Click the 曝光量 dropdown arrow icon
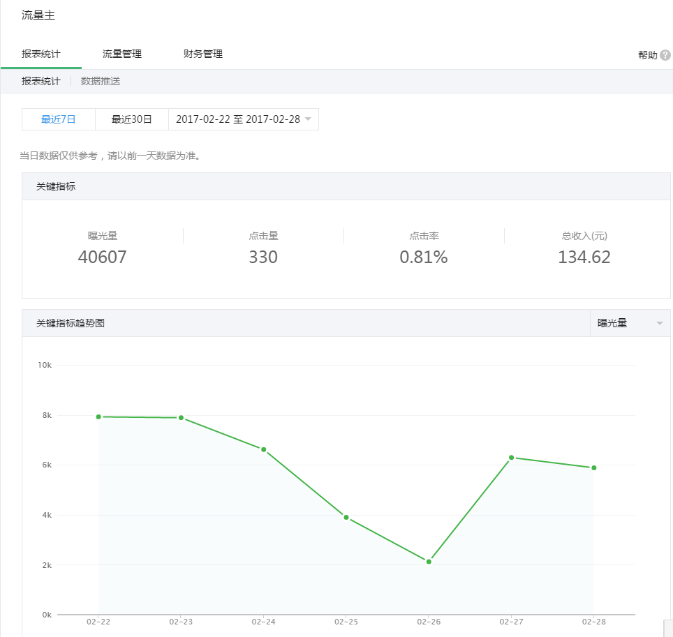This screenshot has height=637, width=673. tap(659, 323)
